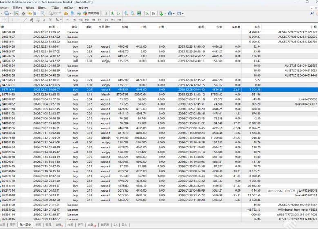Viewport: 318px width, 229px height.
Task: Click the 新订单 (New Order) toolbar button
Action: (54, 13)
